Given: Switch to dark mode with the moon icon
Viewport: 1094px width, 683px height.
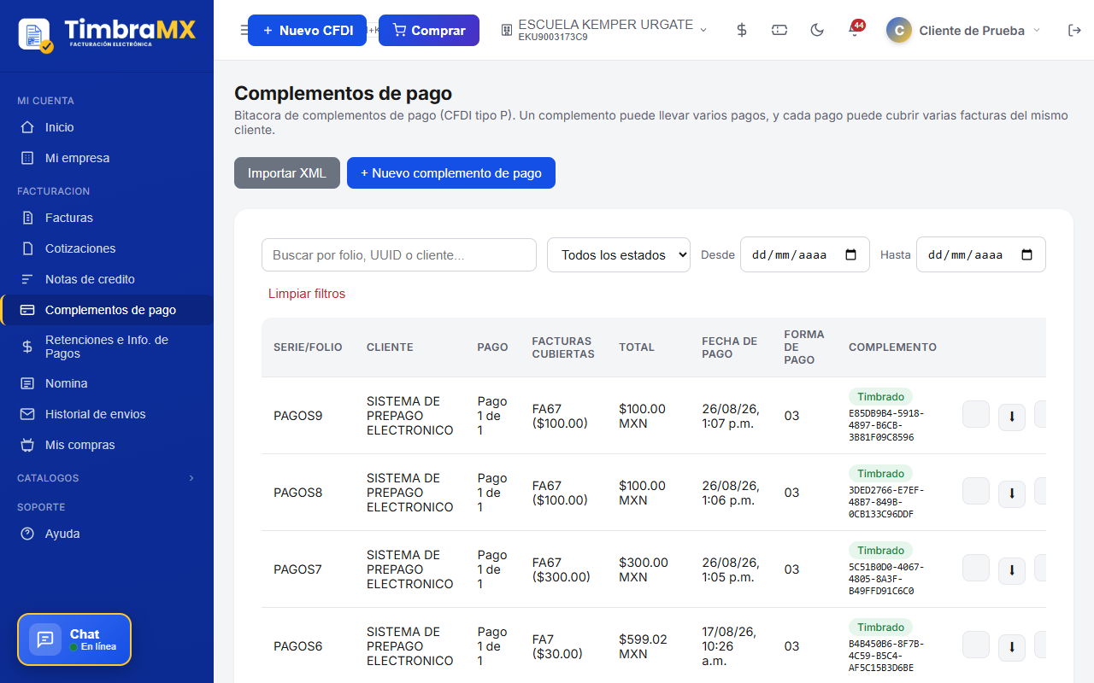Looking at the screenshot, I should coord(817,30).
